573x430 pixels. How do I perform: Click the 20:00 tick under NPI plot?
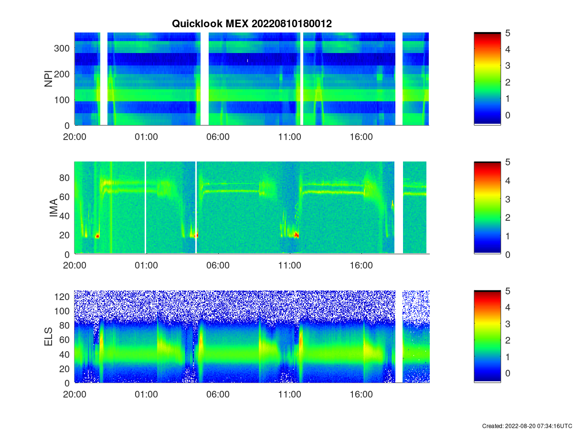tap(74, 137)
